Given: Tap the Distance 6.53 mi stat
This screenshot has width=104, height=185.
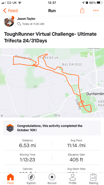Looking at the screenshot, I should (x=27, y=143).
